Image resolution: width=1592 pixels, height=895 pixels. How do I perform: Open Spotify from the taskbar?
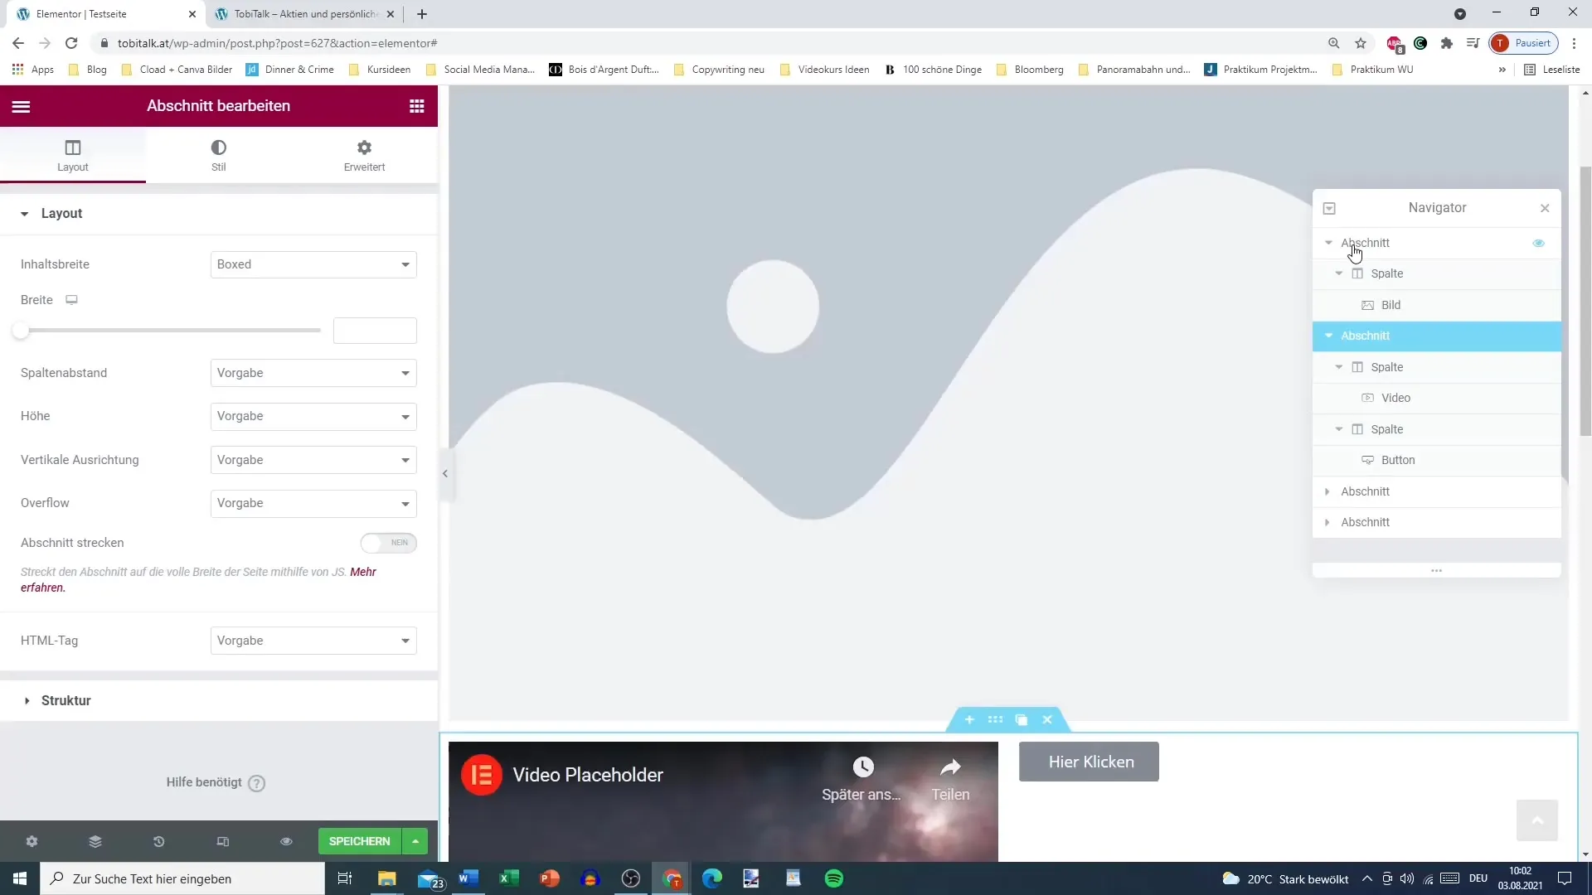834,878
